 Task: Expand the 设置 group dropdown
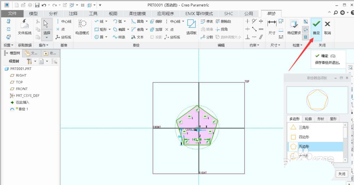(8, 45)
